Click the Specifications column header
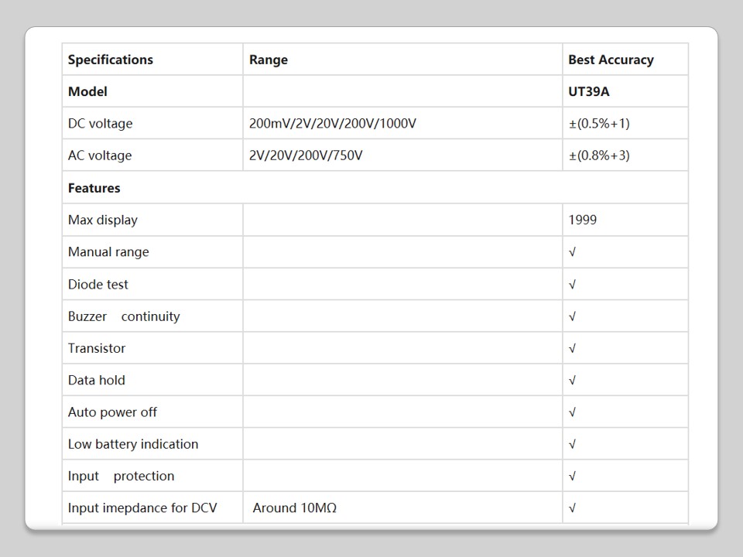This screenshot has height=557, width=743. point(111,60)
